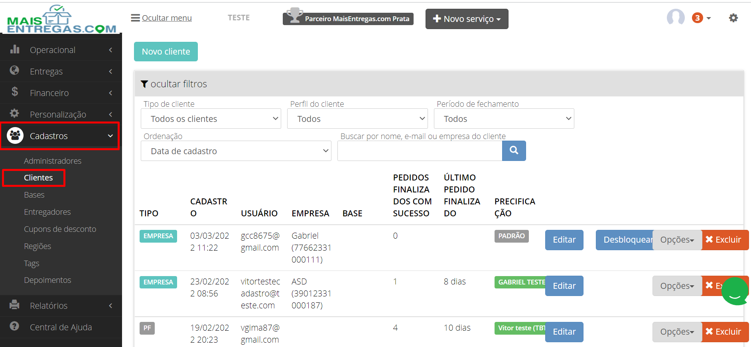Open the Clientes submenu item
This screenshot has width=751, height=347.
(38, 178)
